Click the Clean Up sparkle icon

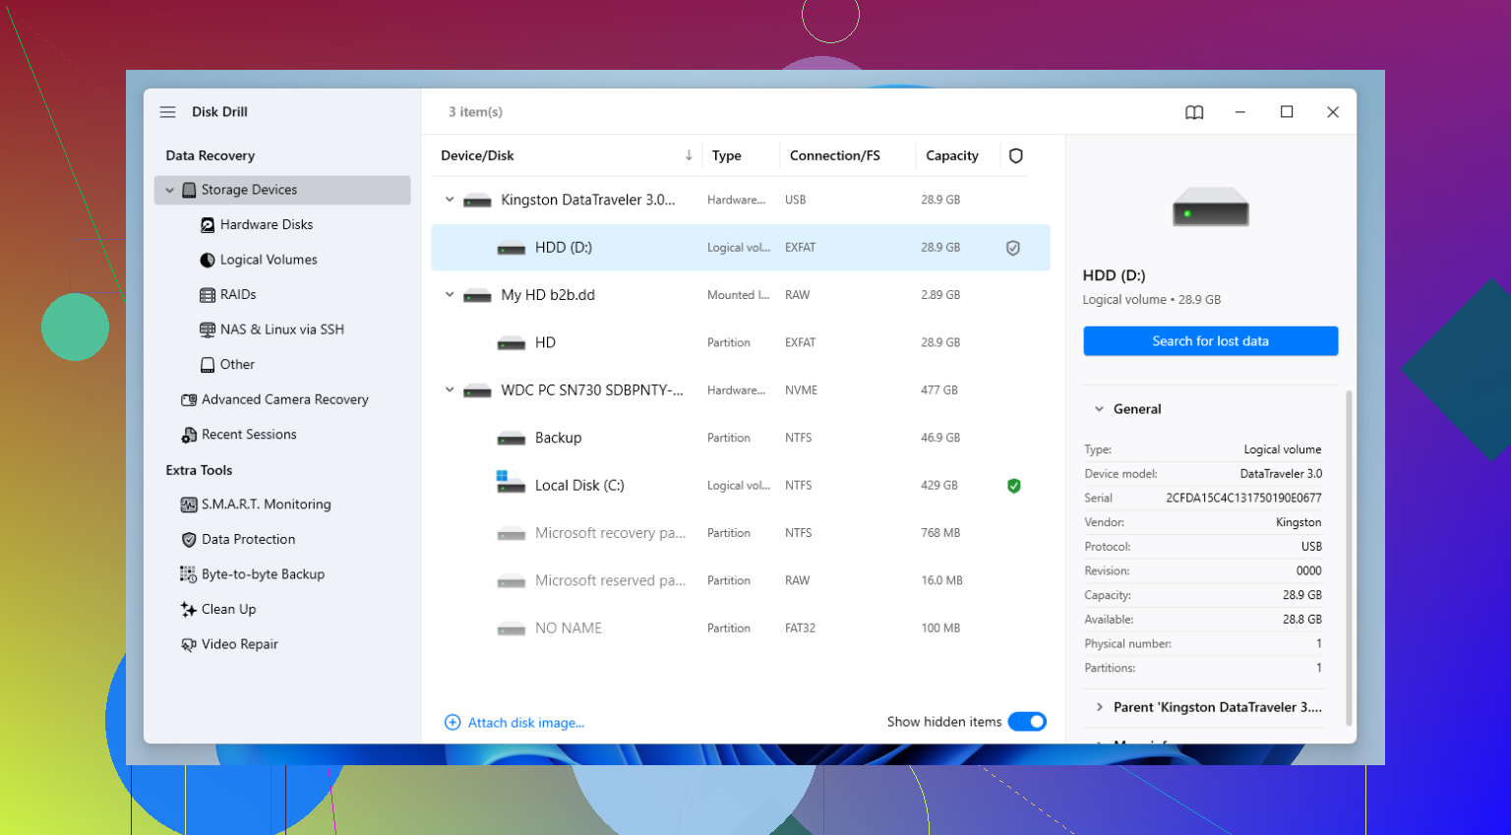pos(189,610)
